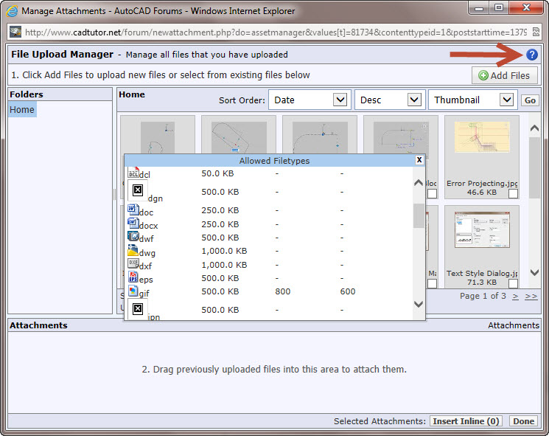Screen dimensions: 549x436
Task: Click the dcl filetype icon
Action: [133, 173]
